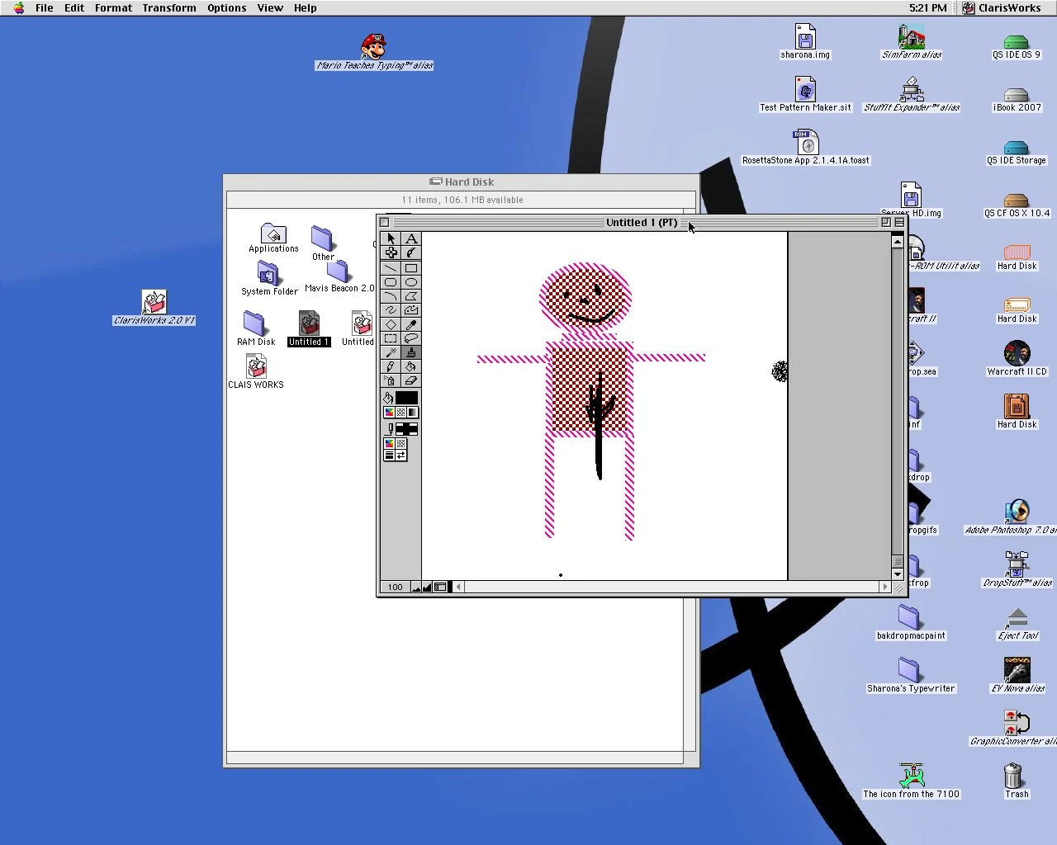1057x845 pixels.
Task: Open the zoom percentage 100 popup
Action: (396, 587)
